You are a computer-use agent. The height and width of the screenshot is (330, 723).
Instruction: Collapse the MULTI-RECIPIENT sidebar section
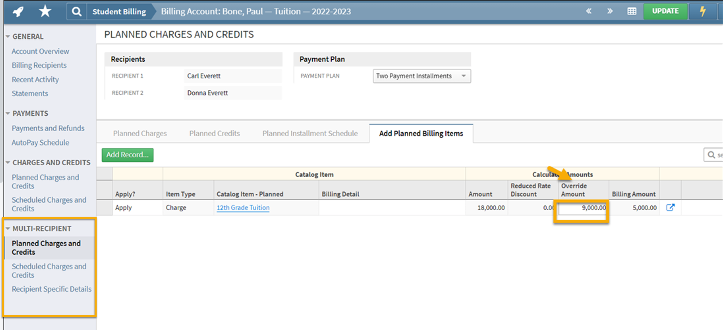pyautogui.click(x=7, y=228)
